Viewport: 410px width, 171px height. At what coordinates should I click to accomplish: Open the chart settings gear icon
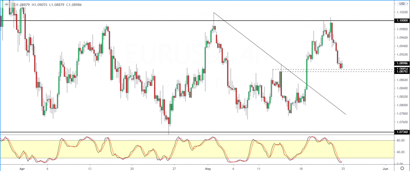click(x=402, y=168)
